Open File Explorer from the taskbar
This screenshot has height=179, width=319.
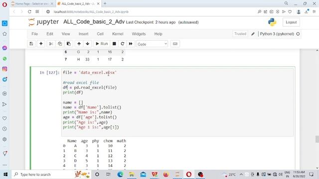[132, 175]
